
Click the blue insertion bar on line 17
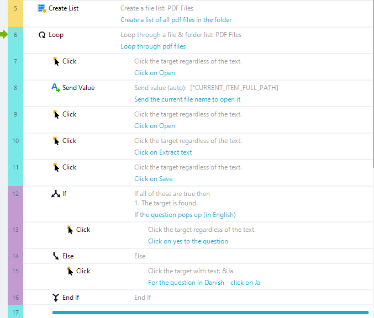210,312
